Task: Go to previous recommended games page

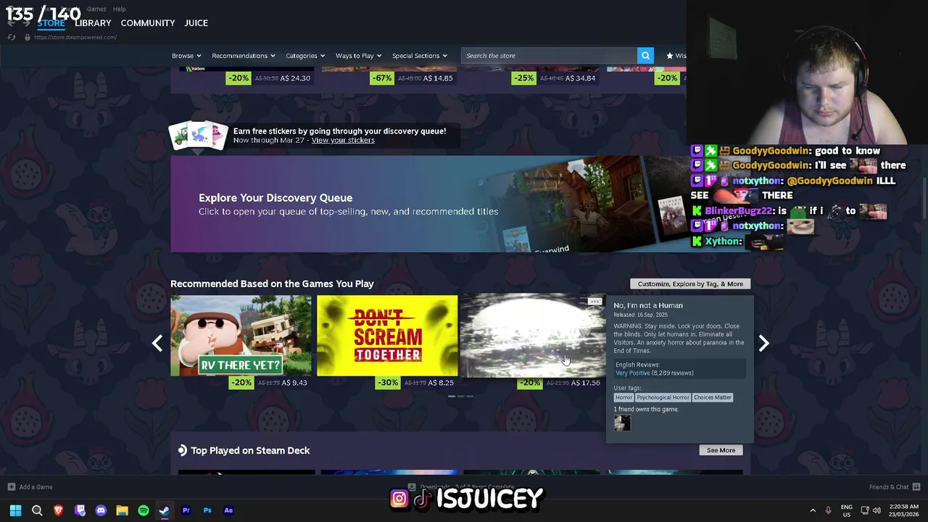Action: [x=157, y=343]
